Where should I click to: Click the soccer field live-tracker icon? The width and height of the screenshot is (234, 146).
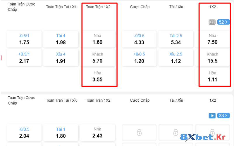(x=212, y=22)
